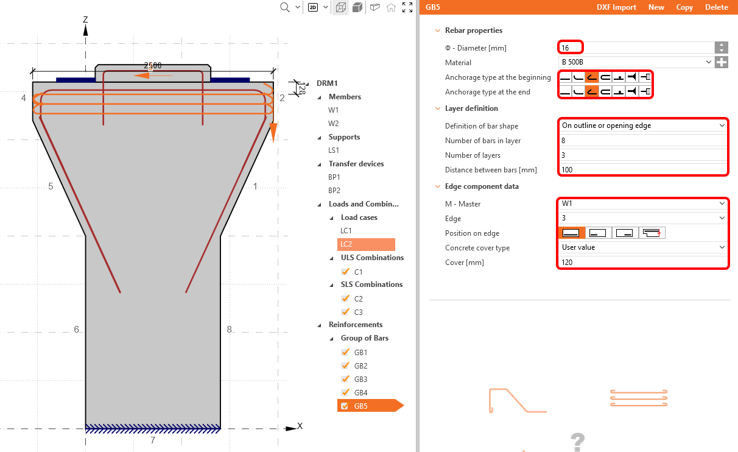The image size is (738, 452).
Task: Select member W2 in the tree
Action: [x=334, y=124]
